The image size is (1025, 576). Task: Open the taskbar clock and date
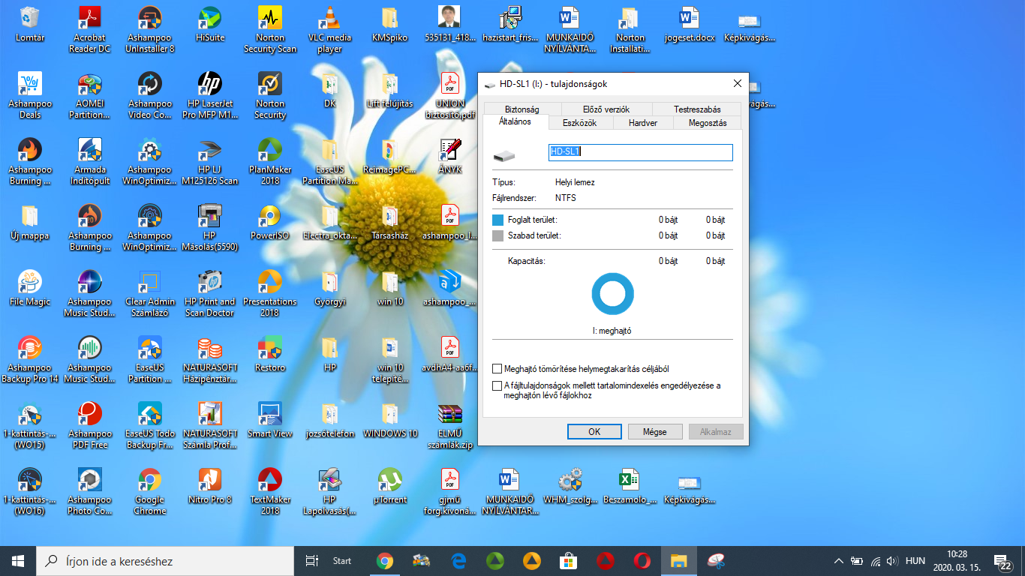(957, 561)
